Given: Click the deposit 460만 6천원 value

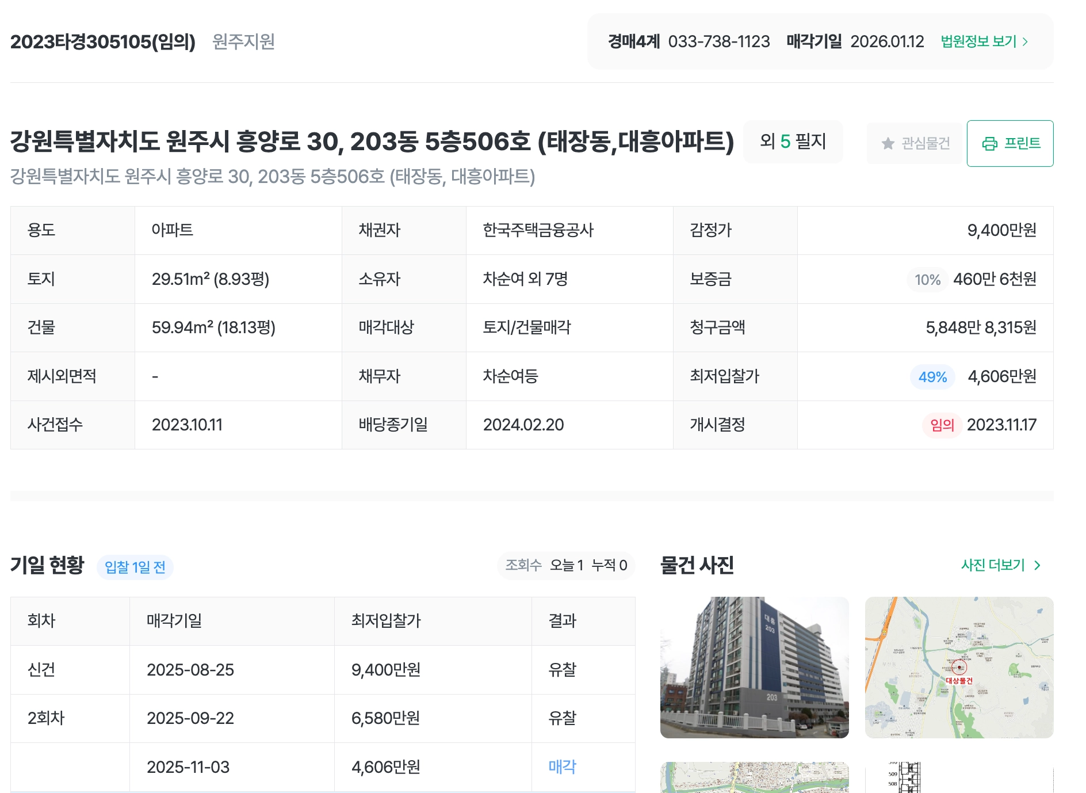Looking at the screenshot, I should click(995, 279).
